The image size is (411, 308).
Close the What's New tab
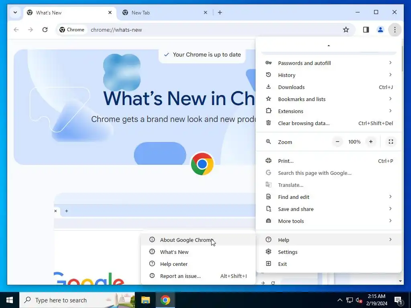tap(110, 12)
